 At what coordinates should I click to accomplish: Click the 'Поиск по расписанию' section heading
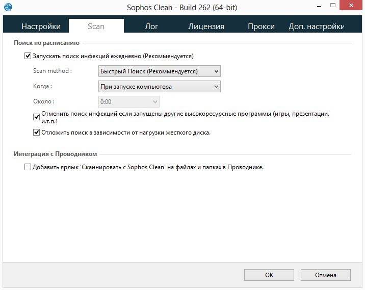pyautogui.click(x=46, y=43)
